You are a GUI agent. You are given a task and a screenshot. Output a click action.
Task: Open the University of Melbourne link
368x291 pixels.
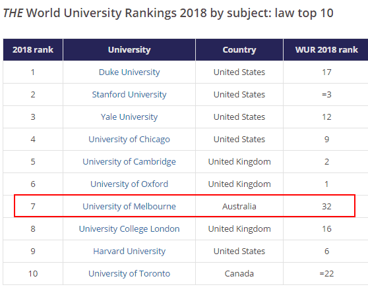pos(129,207)
